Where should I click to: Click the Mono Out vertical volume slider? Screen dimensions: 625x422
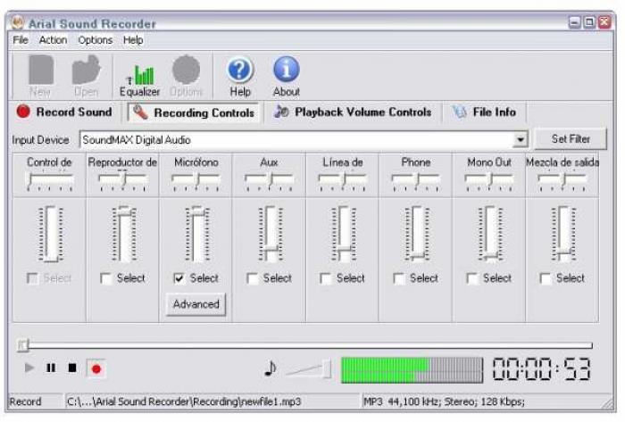click(x=489, y=234)
